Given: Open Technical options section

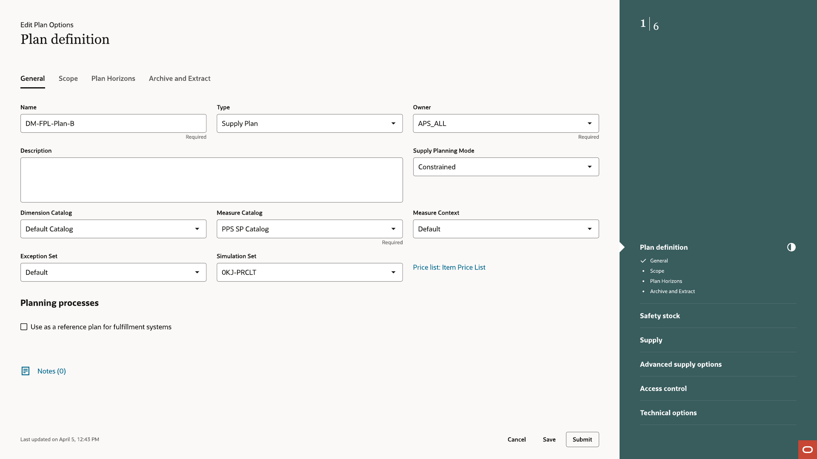Looking at the screenshot, I should tap(668, 413).
